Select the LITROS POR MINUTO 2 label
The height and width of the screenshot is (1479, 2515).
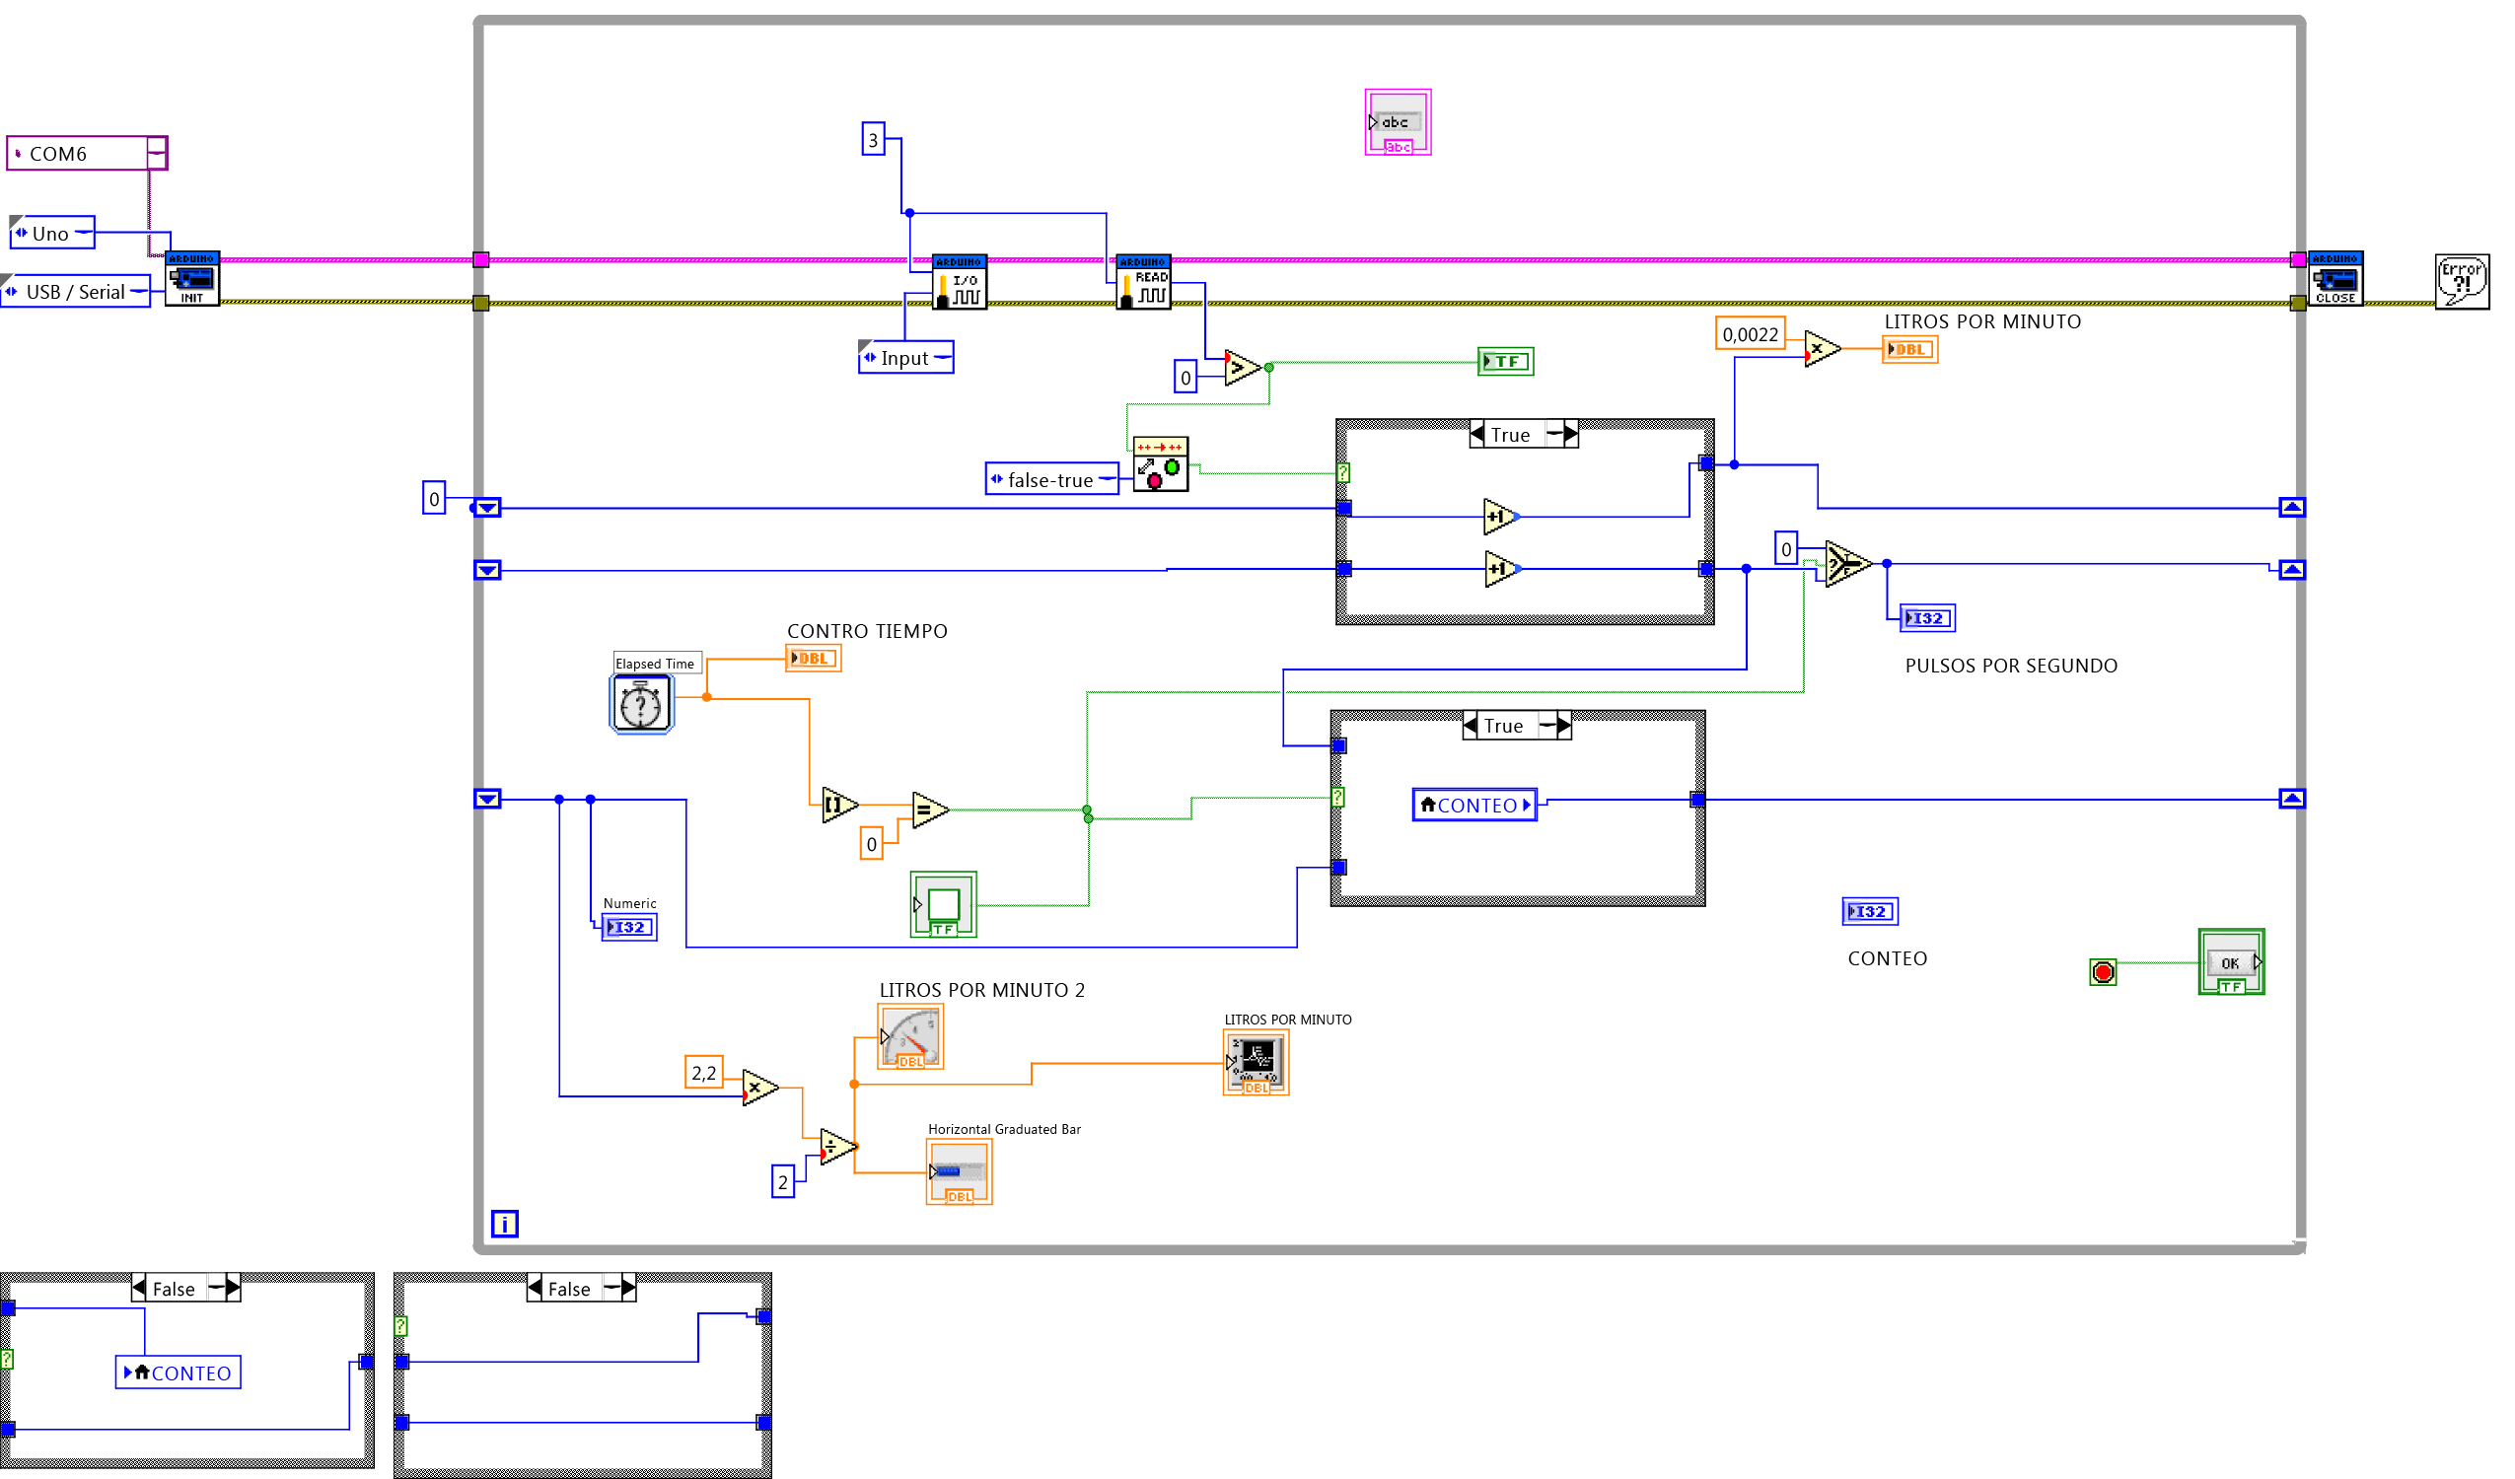(x=982, y=991)
